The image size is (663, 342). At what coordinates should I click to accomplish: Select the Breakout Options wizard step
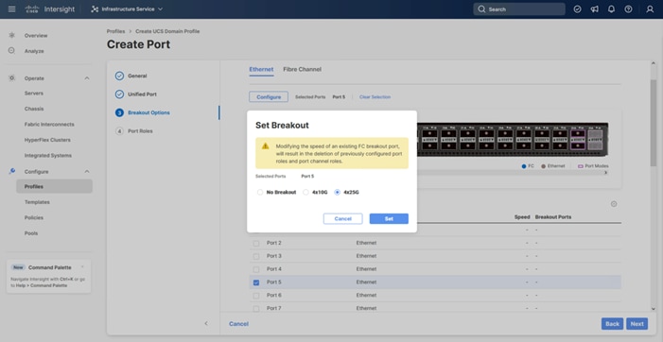pyautogui.click(x=143, y=112)
